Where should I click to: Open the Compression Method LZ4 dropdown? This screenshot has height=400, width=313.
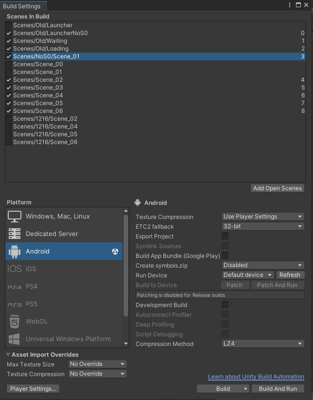tap(262, 344)
